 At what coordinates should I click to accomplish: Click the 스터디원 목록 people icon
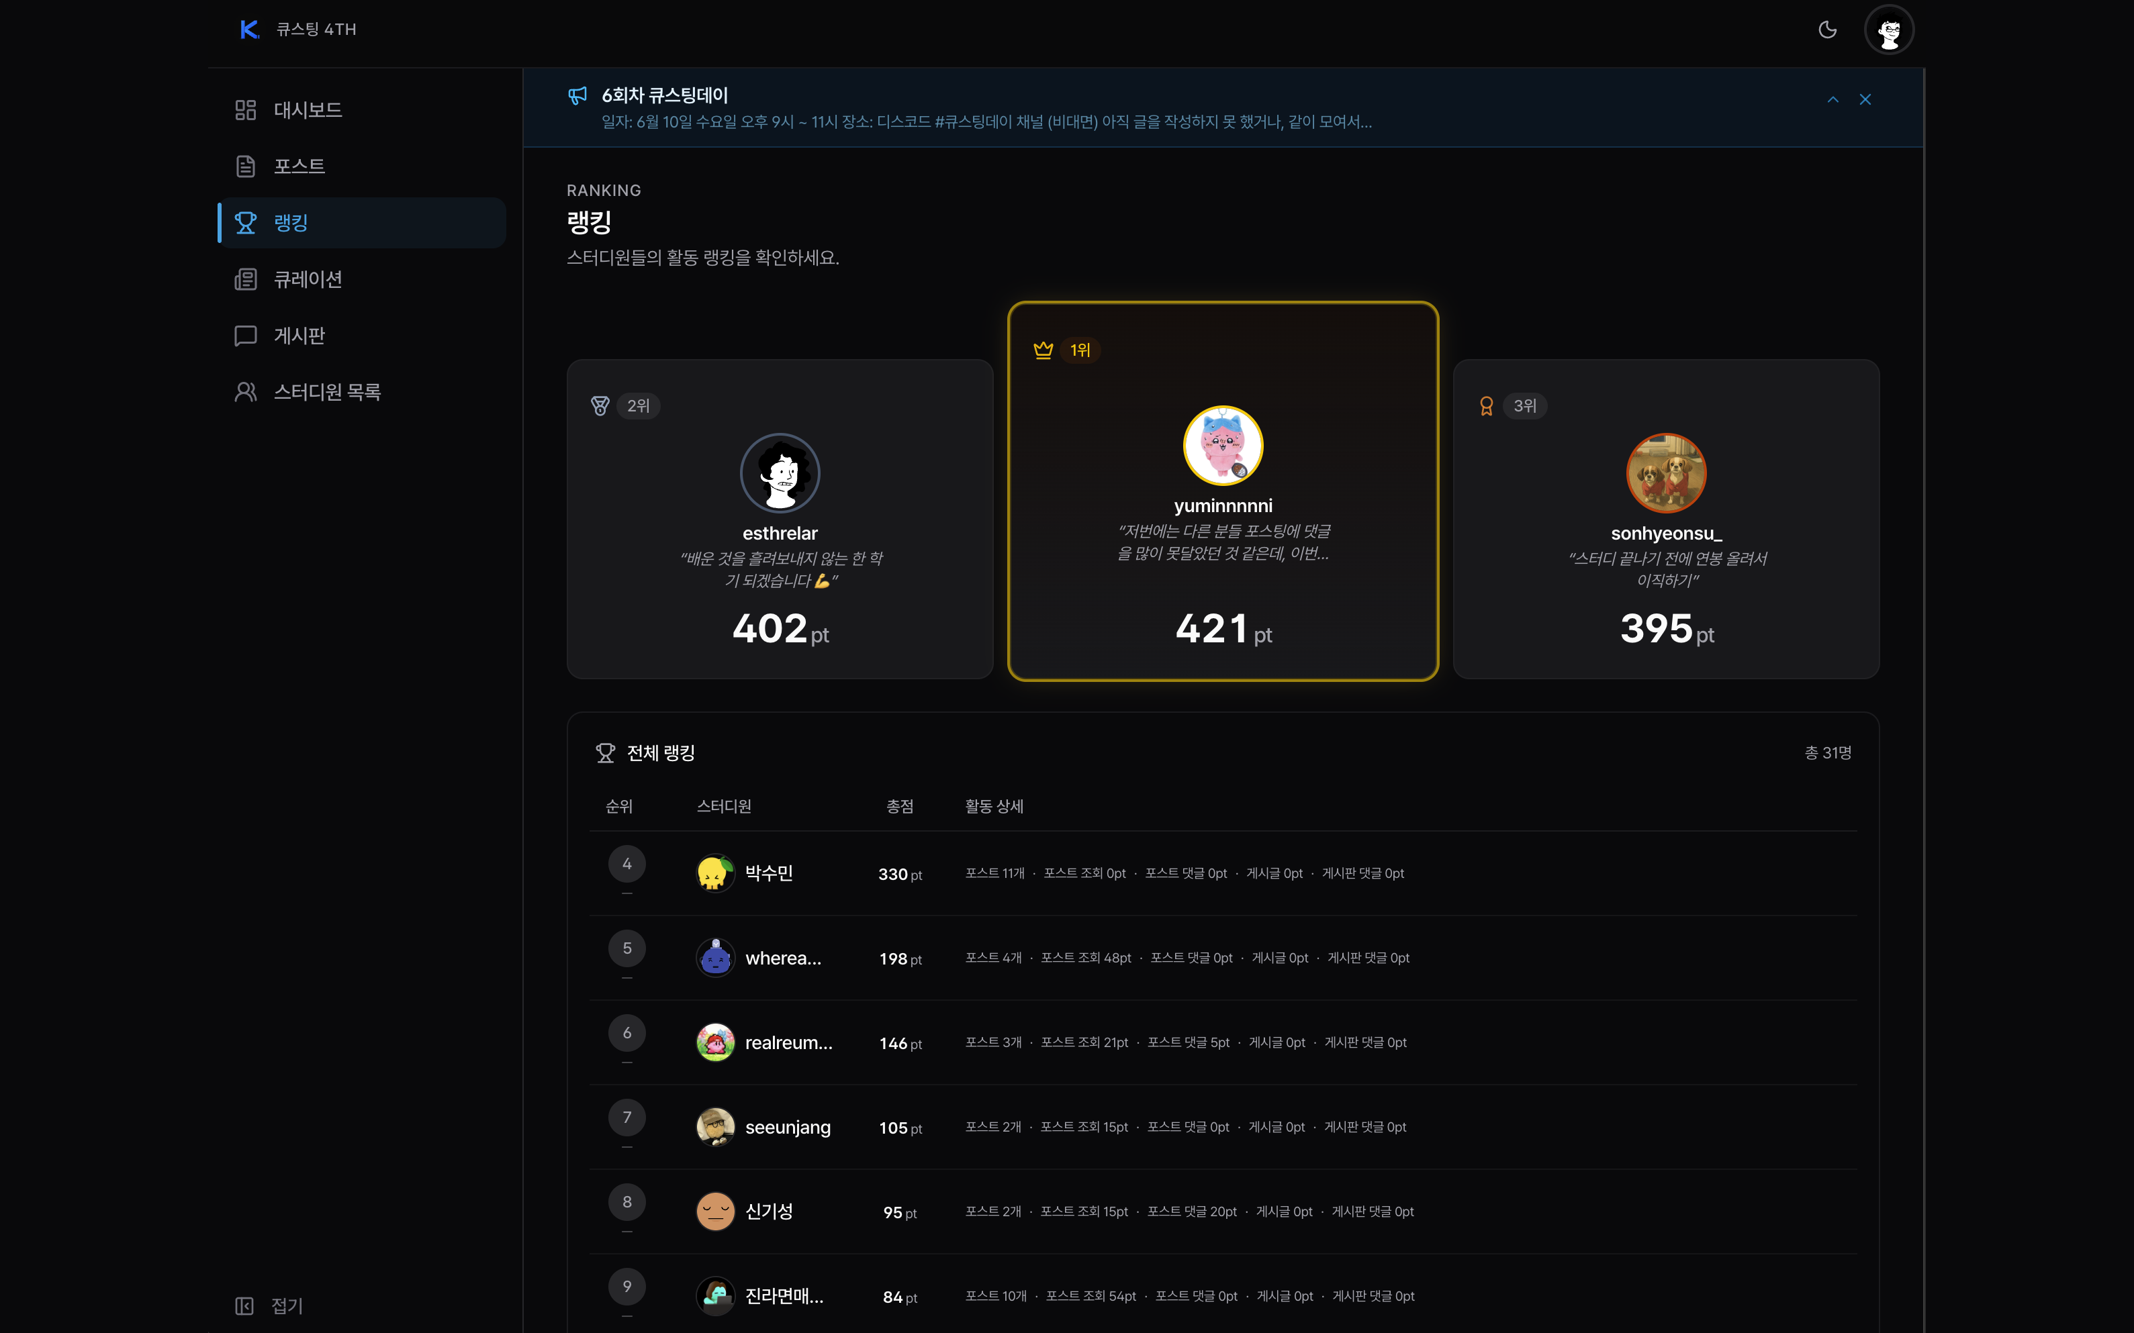[245, 393]
